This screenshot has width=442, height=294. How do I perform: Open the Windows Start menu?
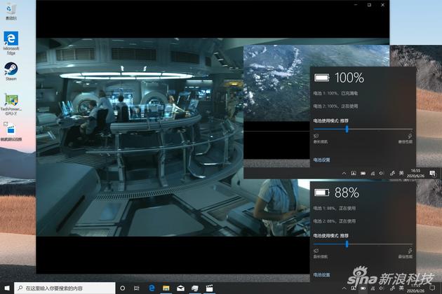coord(7,288)
